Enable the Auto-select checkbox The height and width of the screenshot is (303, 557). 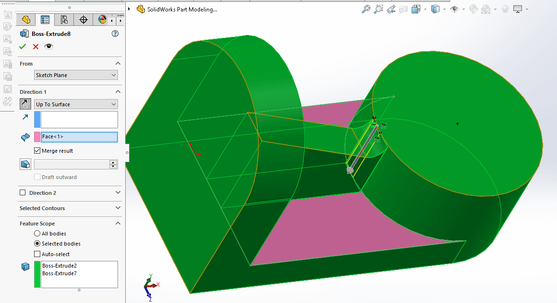click(x=37, y=254)
